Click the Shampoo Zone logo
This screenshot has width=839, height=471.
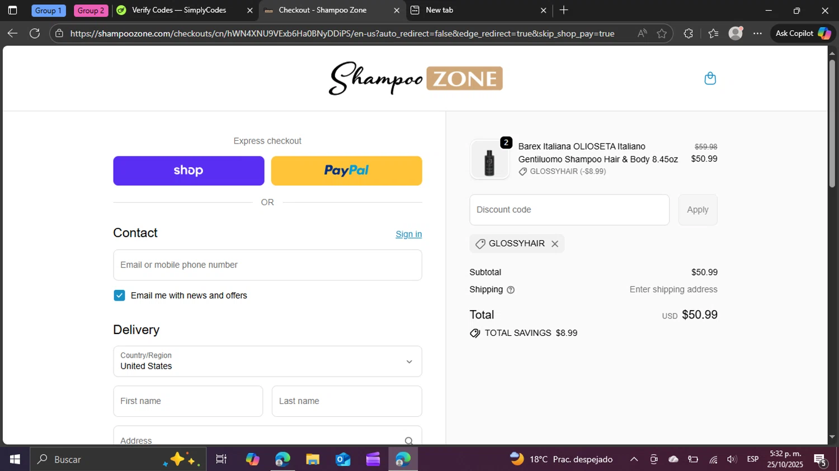coord(416,78)
